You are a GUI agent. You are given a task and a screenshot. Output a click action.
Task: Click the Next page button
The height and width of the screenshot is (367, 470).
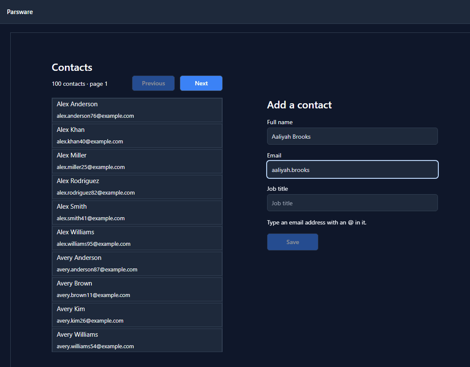tap(201, 83)
